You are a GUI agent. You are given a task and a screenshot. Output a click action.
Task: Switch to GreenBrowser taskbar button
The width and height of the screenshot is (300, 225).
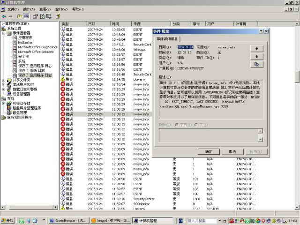pyautogui.click(x=68, y=221)
